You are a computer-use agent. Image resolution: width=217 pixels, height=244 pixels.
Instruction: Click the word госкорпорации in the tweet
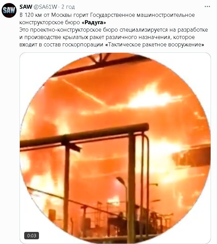pyautogui.click(x=83, y=45)
